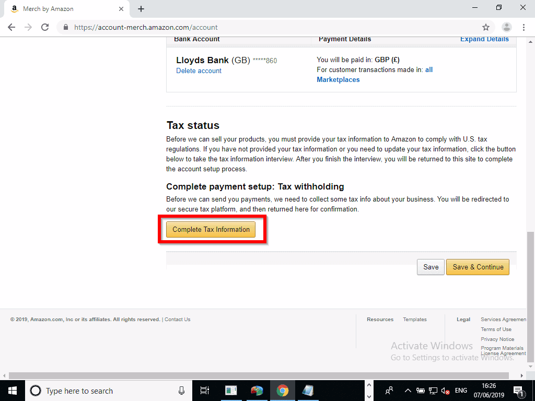Viewport: 535px width, 401px height.
Task: Open Chrome's three-dot menu
Action: (524, 27)
